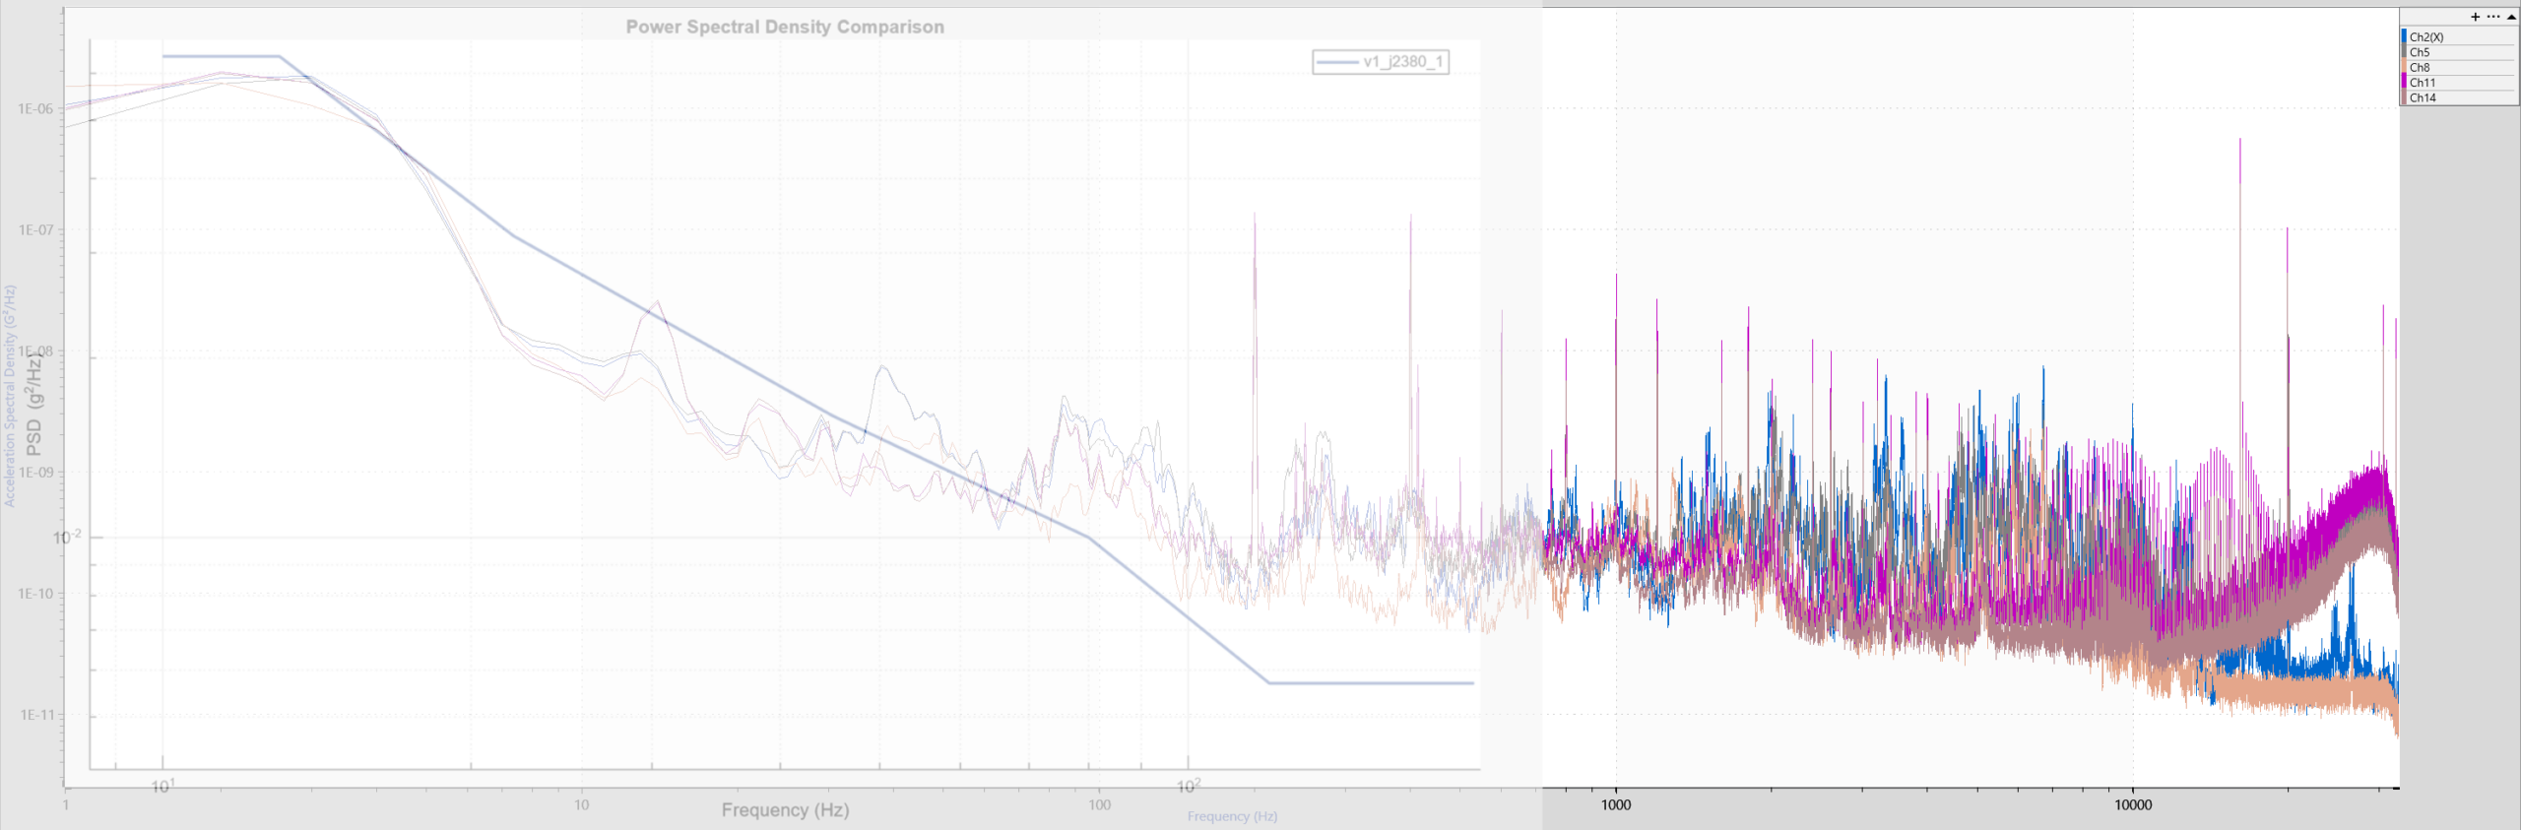This screenshot has width=2521, height=830.
Task: Click the 1E-06 y-axis tick label
Action: coord(35,108)
